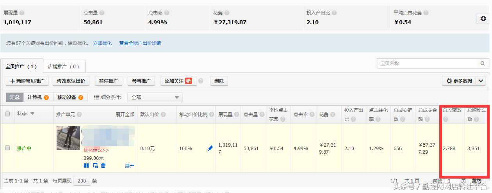Click help icon in 默认出价 column header
Viewport: 492px width, 193px height.
click(163, 115)
